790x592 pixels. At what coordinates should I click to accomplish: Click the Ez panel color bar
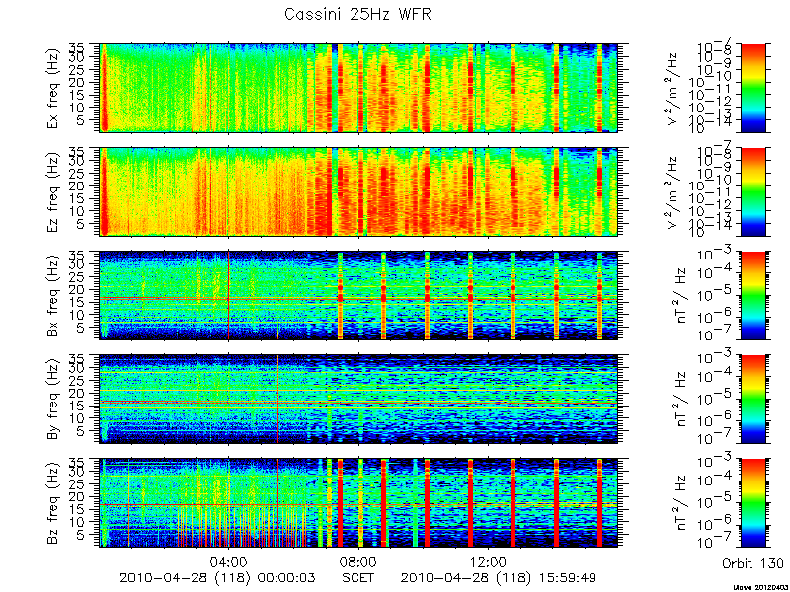(752, 191)
